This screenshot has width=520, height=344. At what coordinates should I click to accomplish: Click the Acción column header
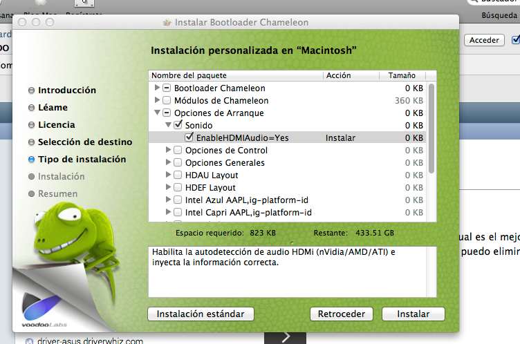(351, 75)
